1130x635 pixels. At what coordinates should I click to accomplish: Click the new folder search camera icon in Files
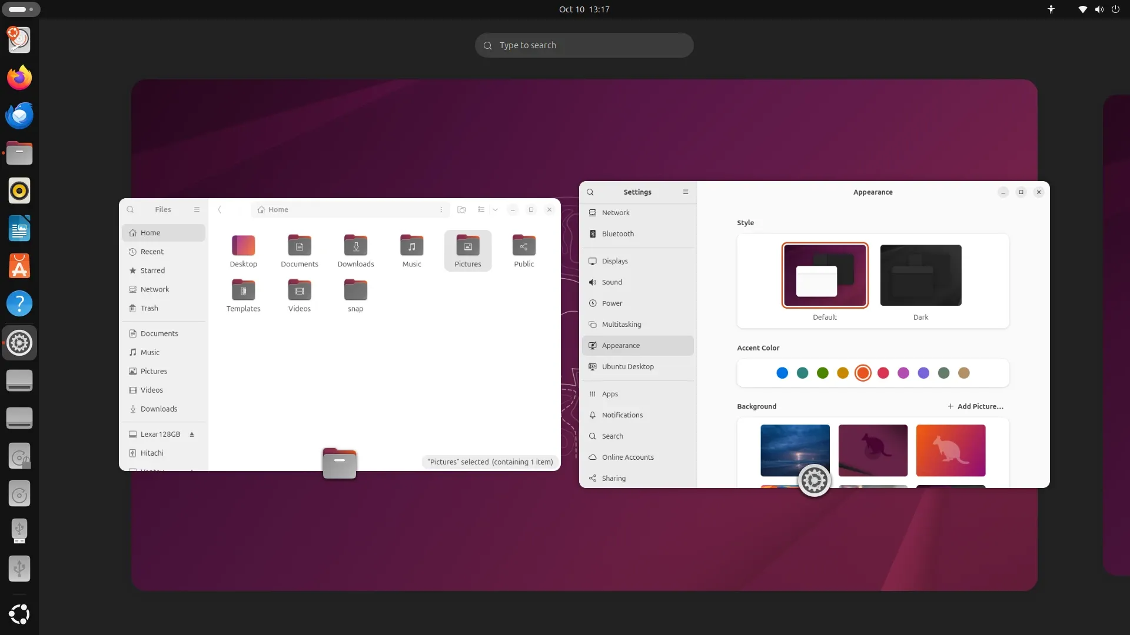pos(461,209)
